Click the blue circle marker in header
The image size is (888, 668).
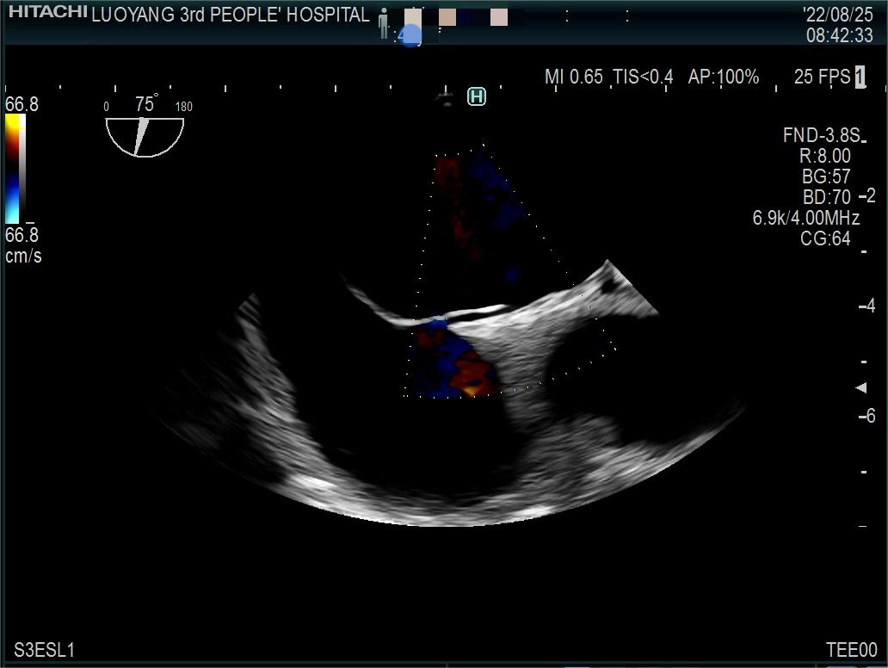[x=411, y=36]
